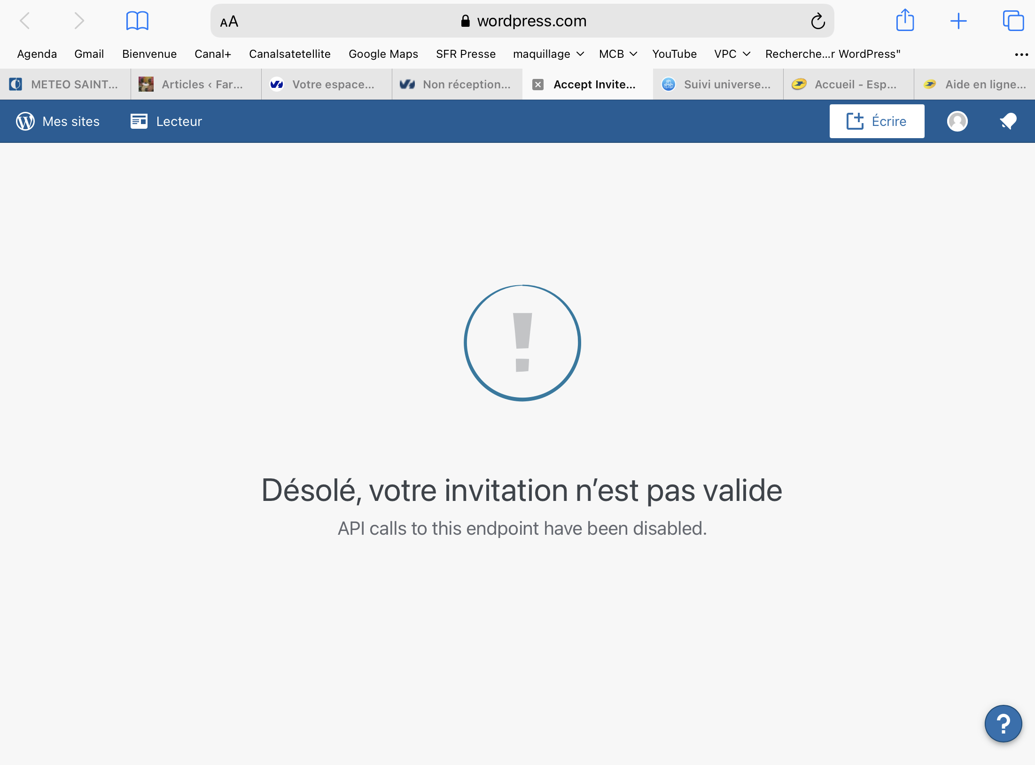
Task: Open the AA reader view menu
Action: pos(229,22)
